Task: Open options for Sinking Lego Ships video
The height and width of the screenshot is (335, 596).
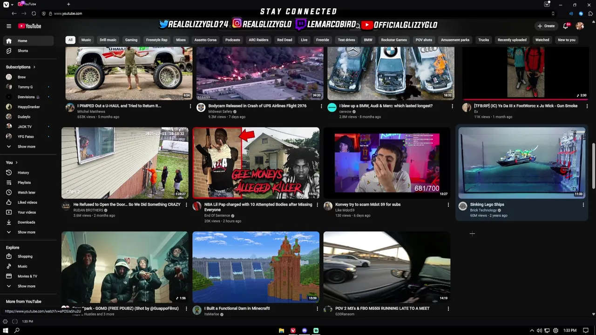Action: coord(583,205)
